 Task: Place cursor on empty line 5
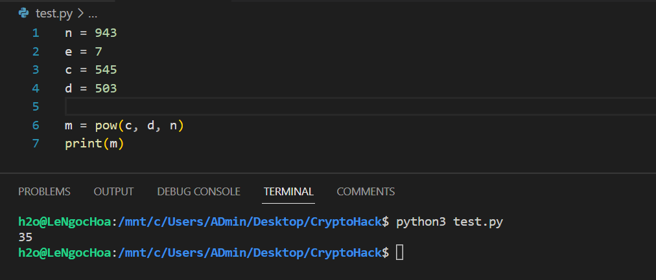pyautogui.click(x=259, y=106)
